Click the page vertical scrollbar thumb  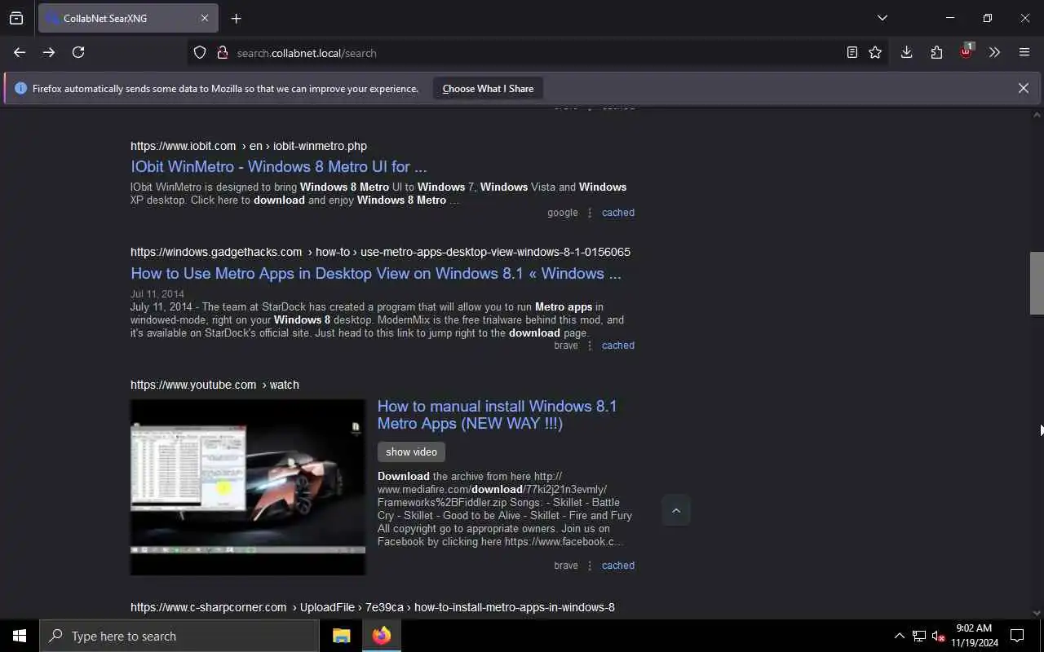[1037, 283]
